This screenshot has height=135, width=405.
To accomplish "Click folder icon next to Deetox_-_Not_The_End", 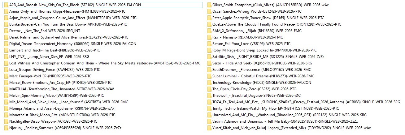I will 6,31.
